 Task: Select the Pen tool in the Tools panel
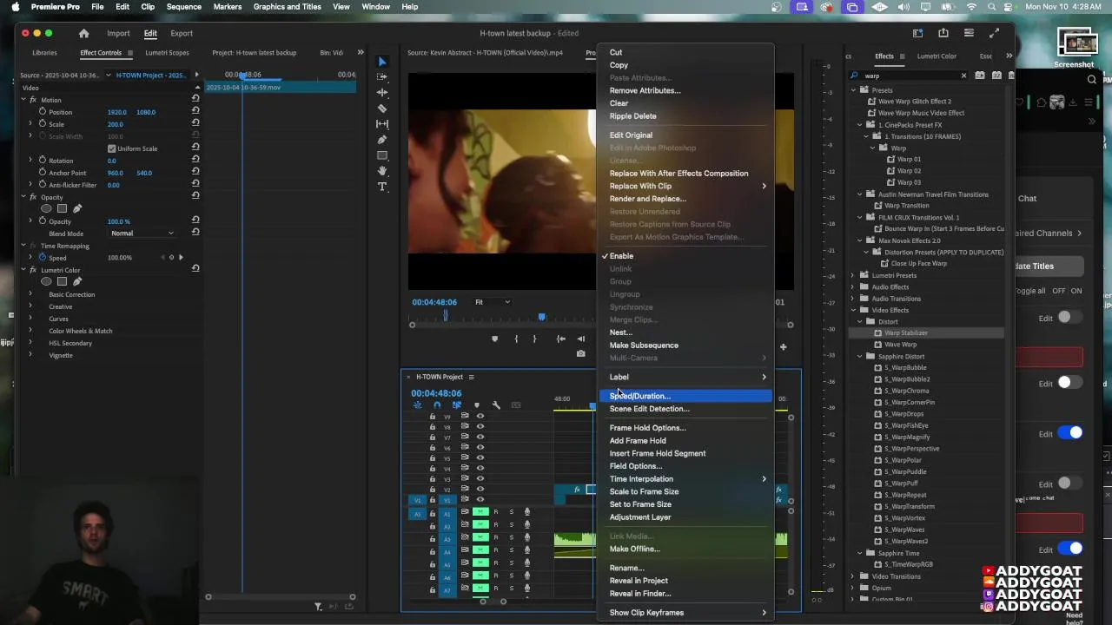[x=382, y=140]
